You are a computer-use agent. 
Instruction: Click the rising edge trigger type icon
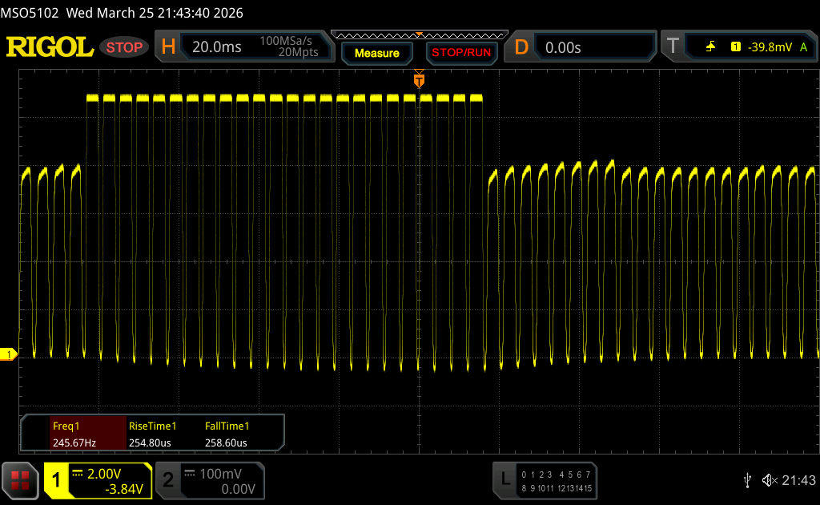710,47
